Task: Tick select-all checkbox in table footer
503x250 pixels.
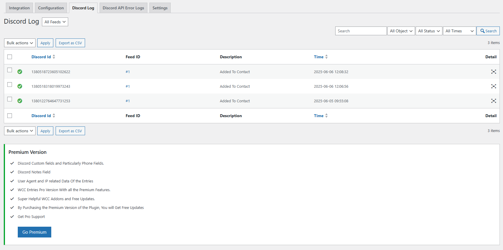Action: 10,116
